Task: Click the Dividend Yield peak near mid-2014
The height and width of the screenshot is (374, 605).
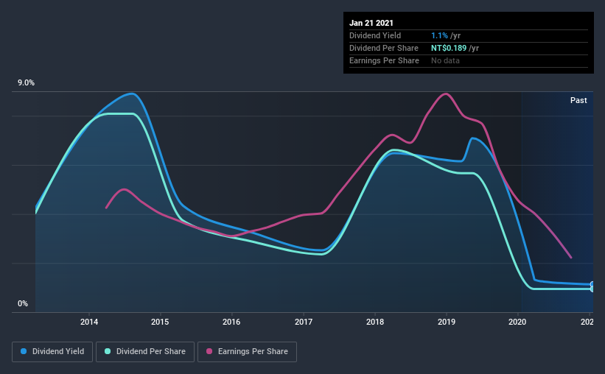Action: pyautogui.click(x=132, y=93)
